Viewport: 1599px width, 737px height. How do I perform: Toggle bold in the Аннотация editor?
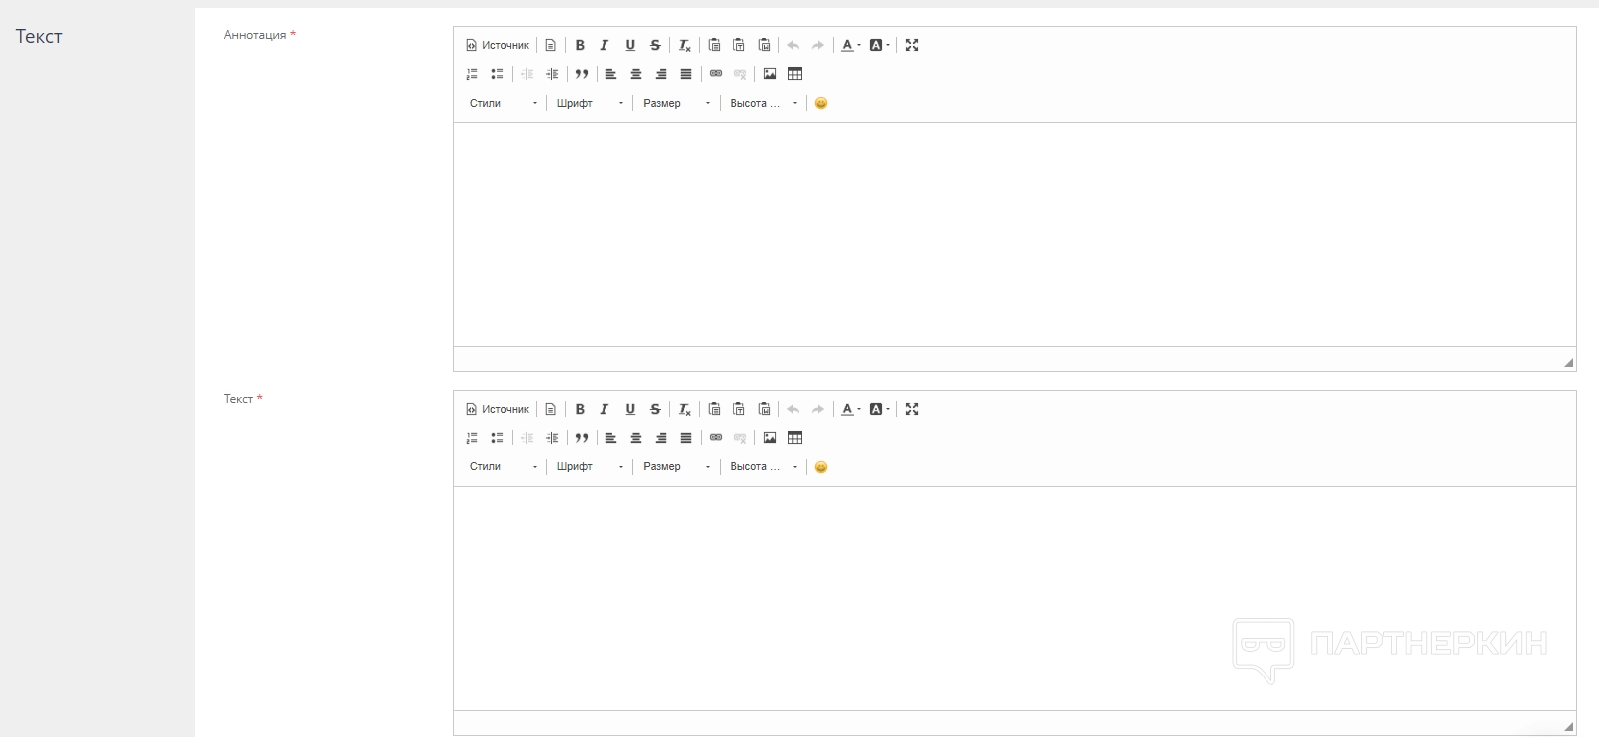tap(580, 45)
